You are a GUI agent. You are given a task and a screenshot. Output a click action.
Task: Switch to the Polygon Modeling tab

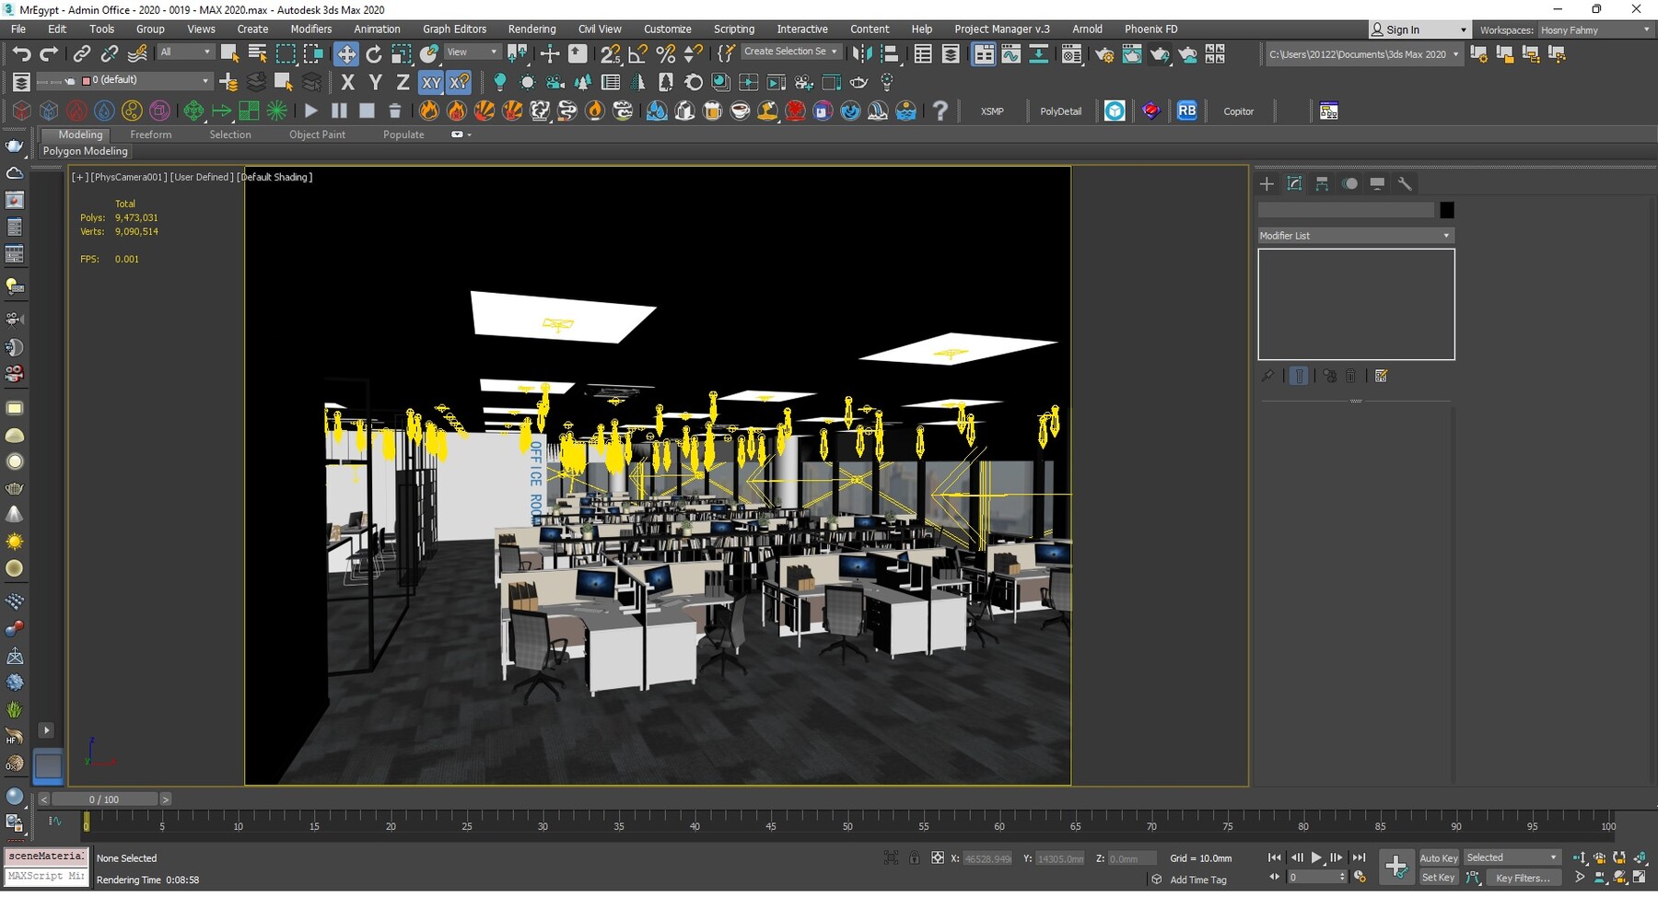86,151
